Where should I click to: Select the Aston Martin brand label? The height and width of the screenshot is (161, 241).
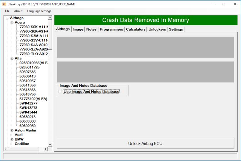25,130
